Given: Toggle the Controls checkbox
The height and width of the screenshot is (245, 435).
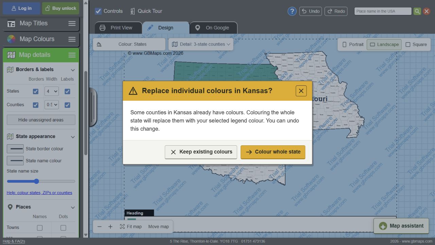Looking at the screenshot, I should (98, 11).
